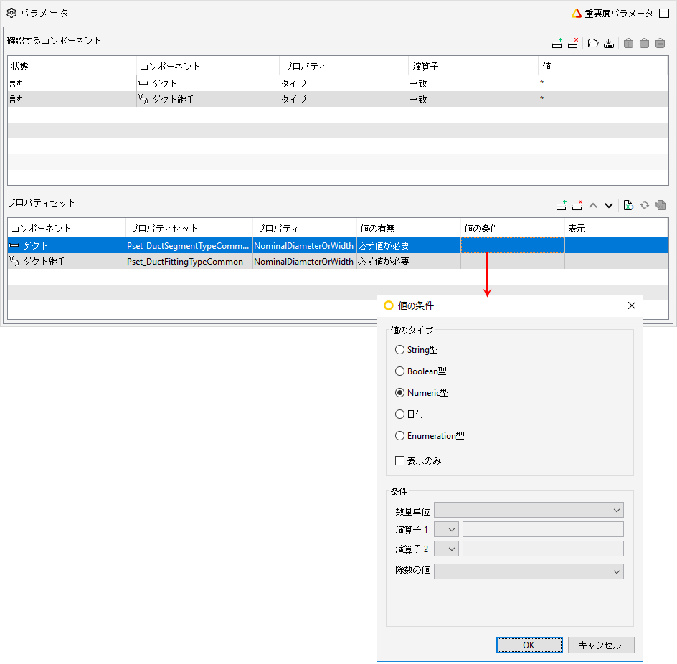The image size is (677, 664).
Task: Click the panel layout icon at top right
Action: coord(664,14)
